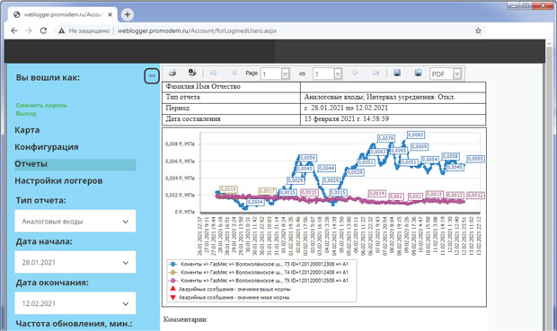Collapse the sidebar with the << button

pyautogui.click(x=152, y=76)
